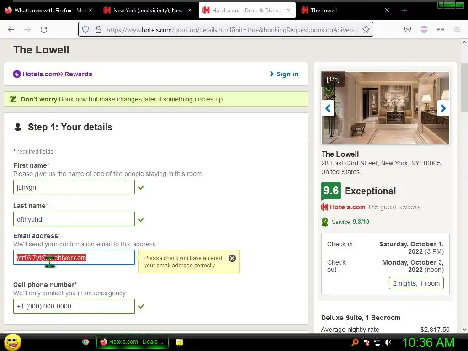Open the smiley start menu button
Screen dimensions: 468x351
pyautogui.click(x=12, y=342)
